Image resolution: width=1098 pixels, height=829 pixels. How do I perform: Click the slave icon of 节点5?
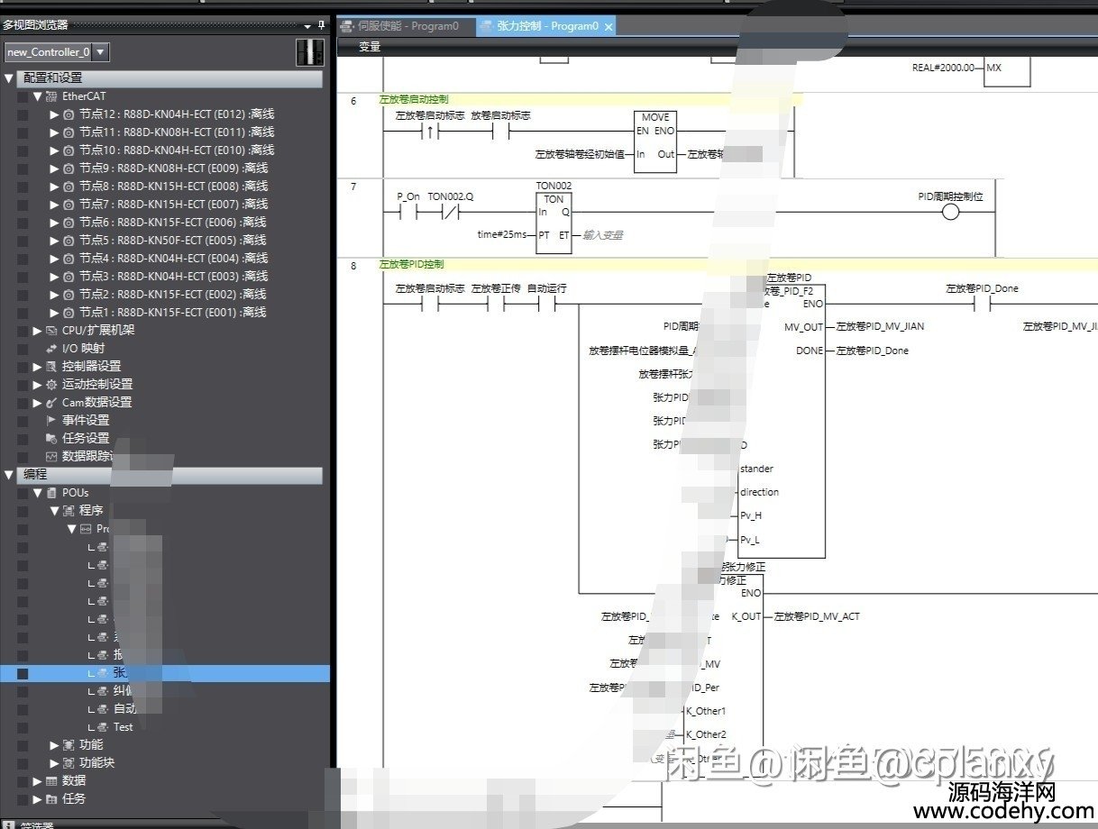69,241
